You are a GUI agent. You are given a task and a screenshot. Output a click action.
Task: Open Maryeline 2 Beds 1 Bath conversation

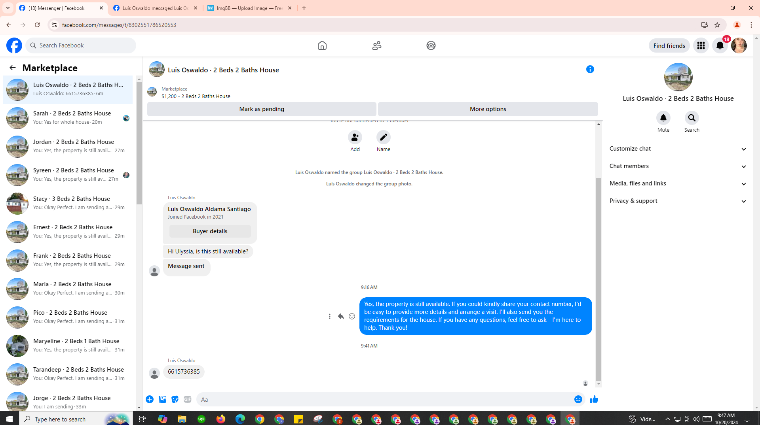[x=68, y=346]
